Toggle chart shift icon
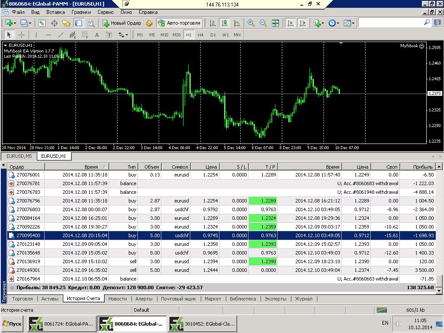 pyautogui.click(x=303, y=23)
